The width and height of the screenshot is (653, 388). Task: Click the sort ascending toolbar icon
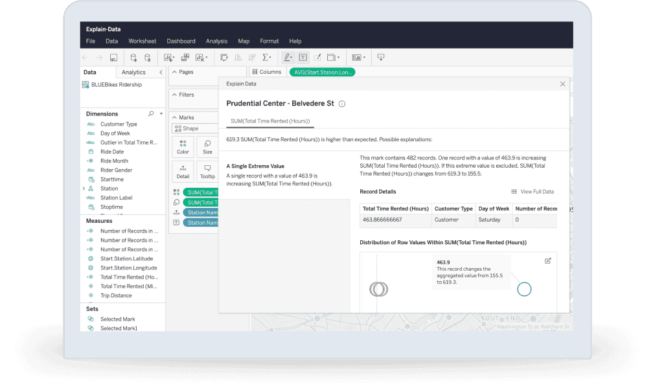point(238,58)
